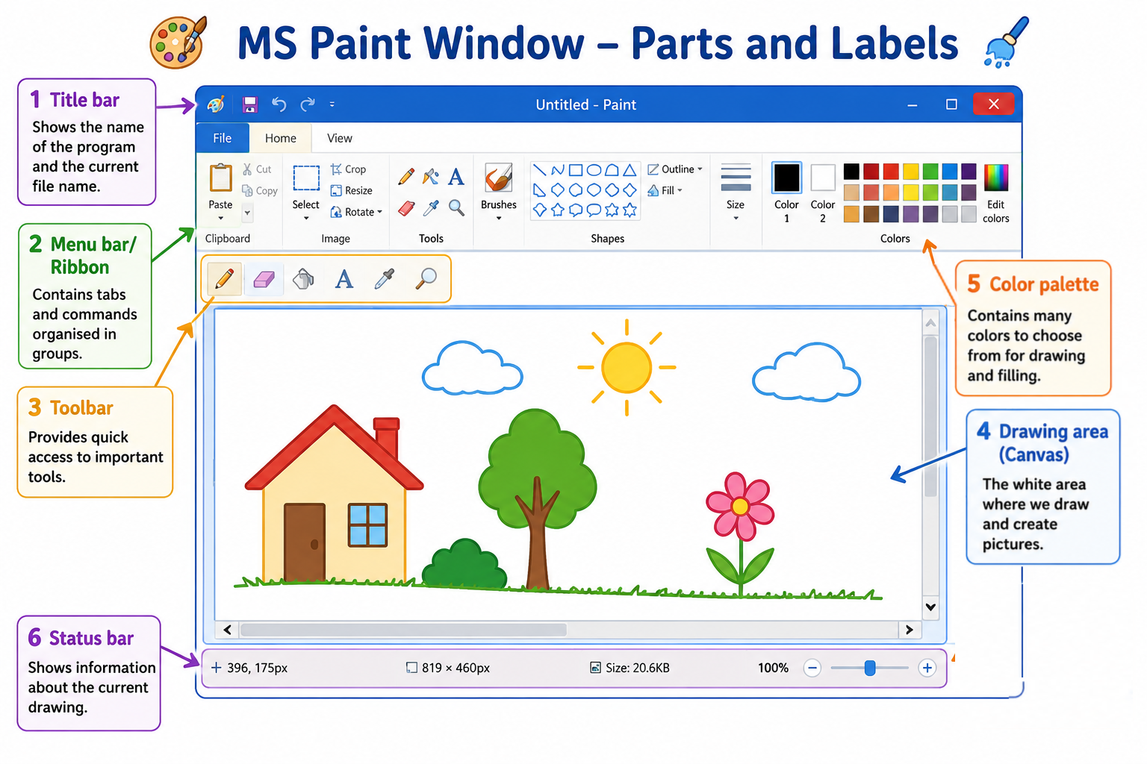Click the Paste clipboard icon
Image resolution: width=1147 pixels, height=764 pixels.
[x=221, y=178]
